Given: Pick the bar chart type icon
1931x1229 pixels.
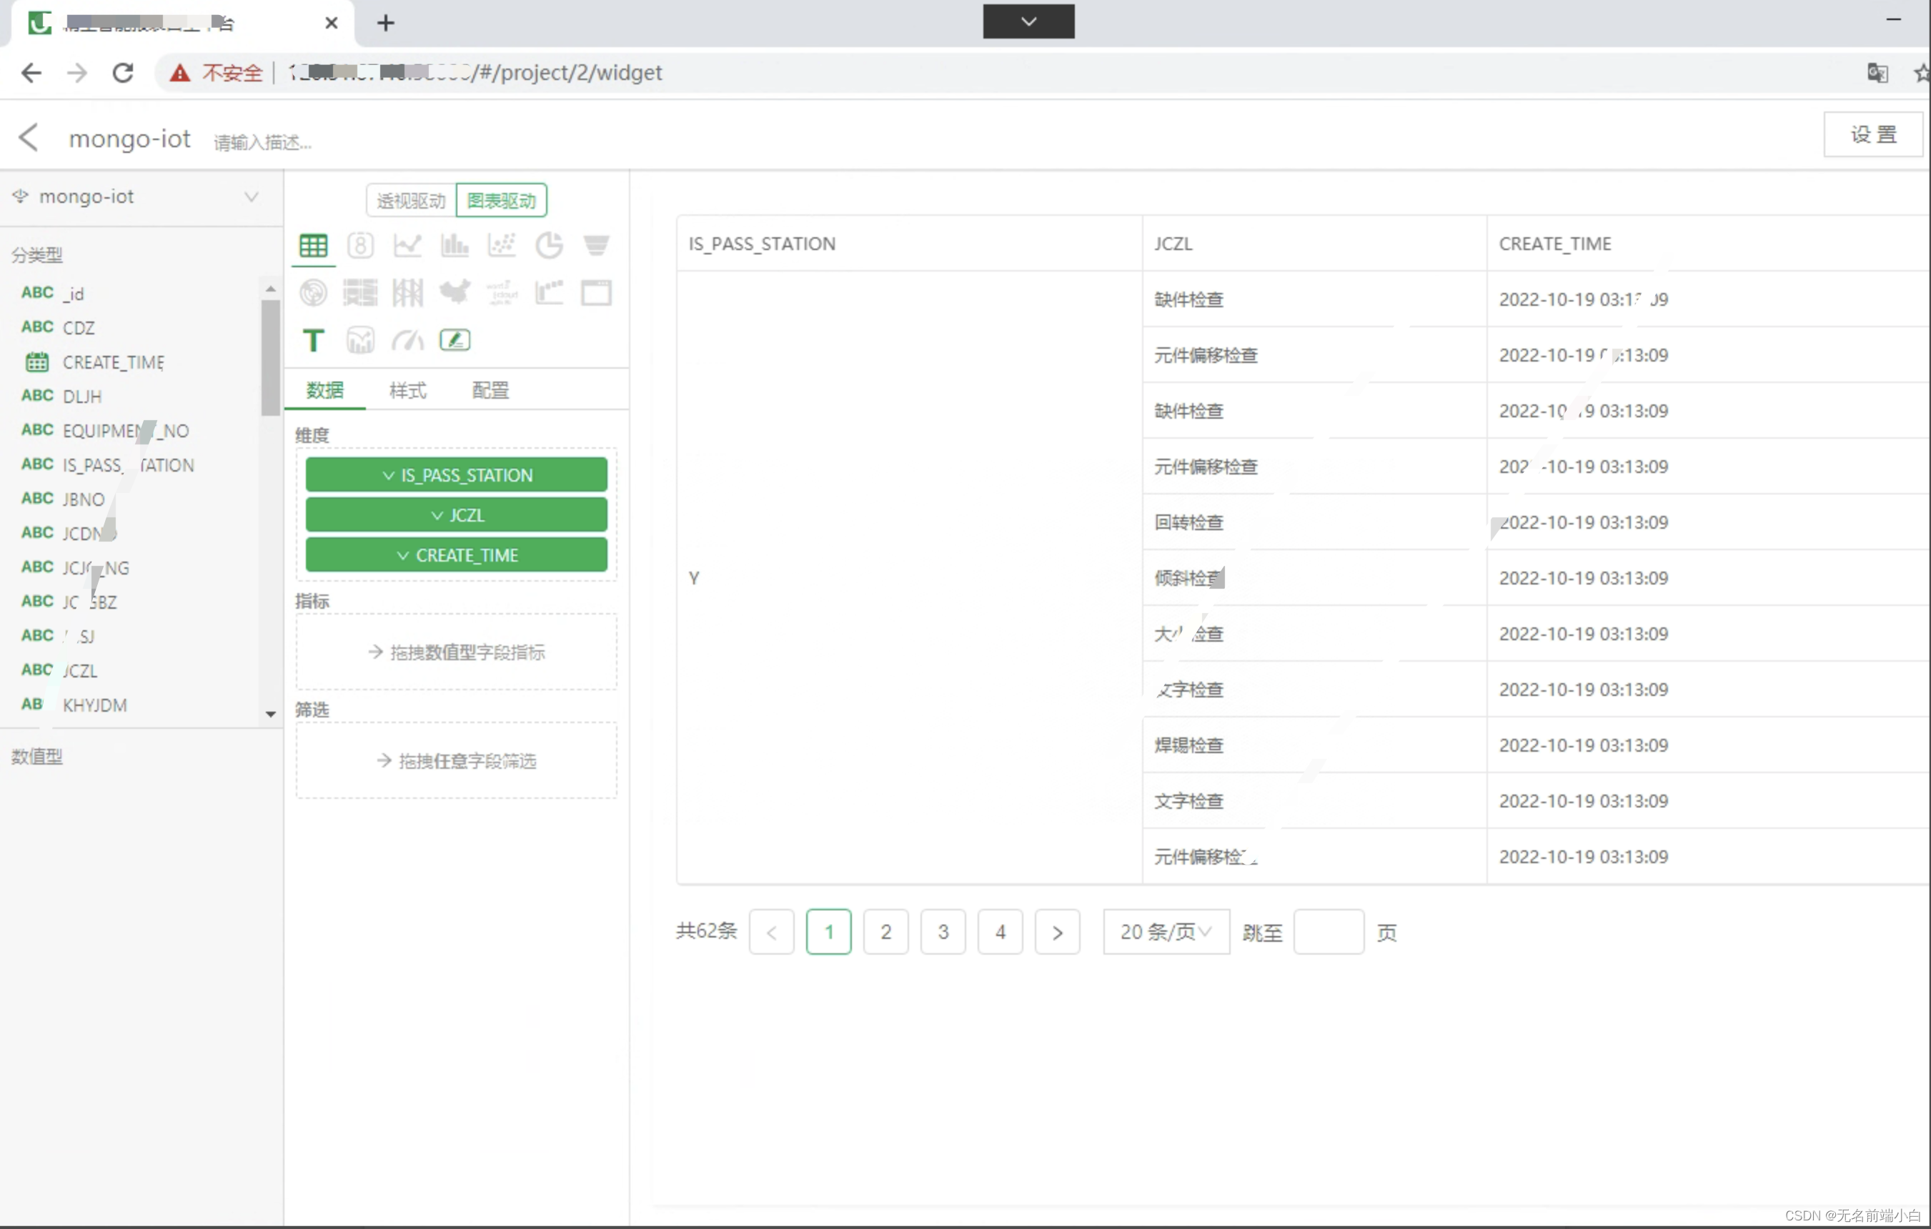Looking at the screenshot, I should tap(455, 245).
